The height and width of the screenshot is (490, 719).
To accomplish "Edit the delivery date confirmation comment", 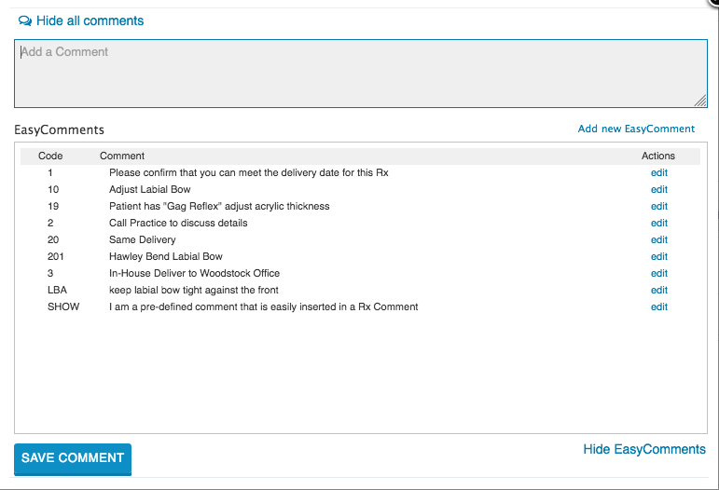I will click(659, 173).
